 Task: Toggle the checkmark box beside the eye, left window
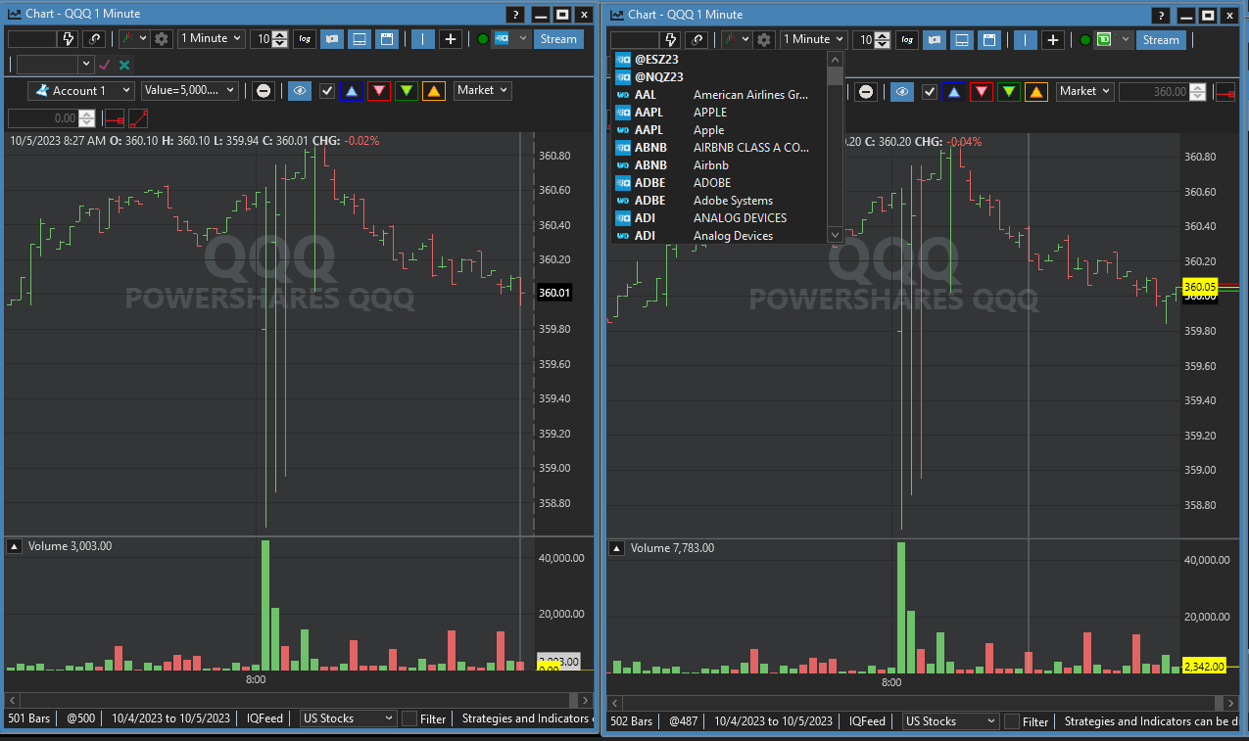click(327, 91)
